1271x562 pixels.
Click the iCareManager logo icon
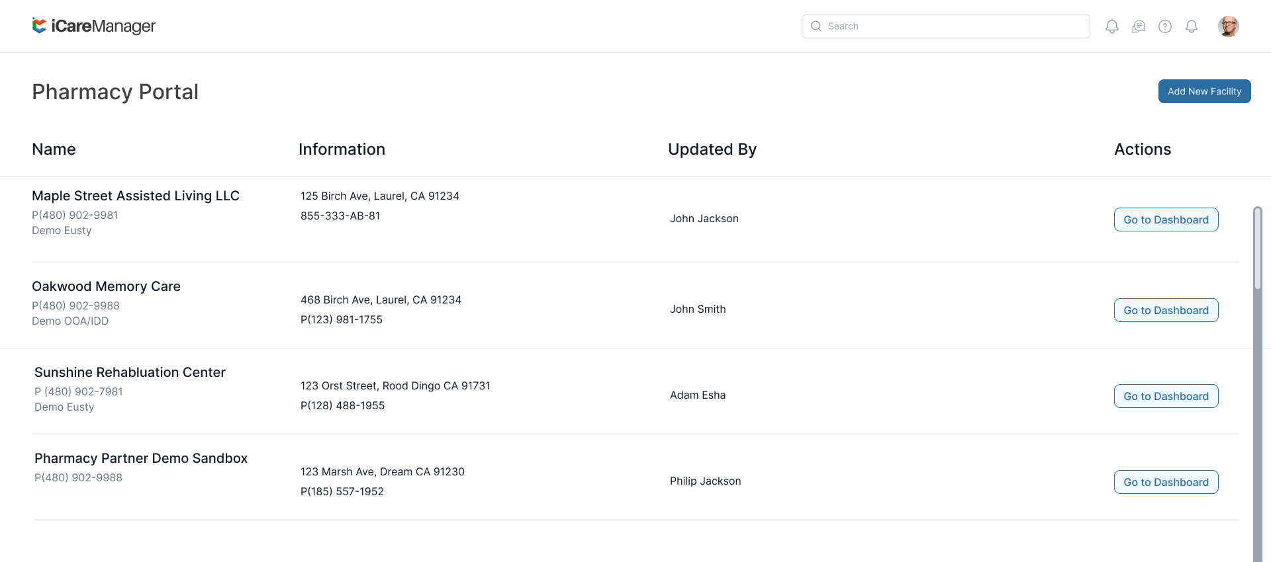(39, 26)
